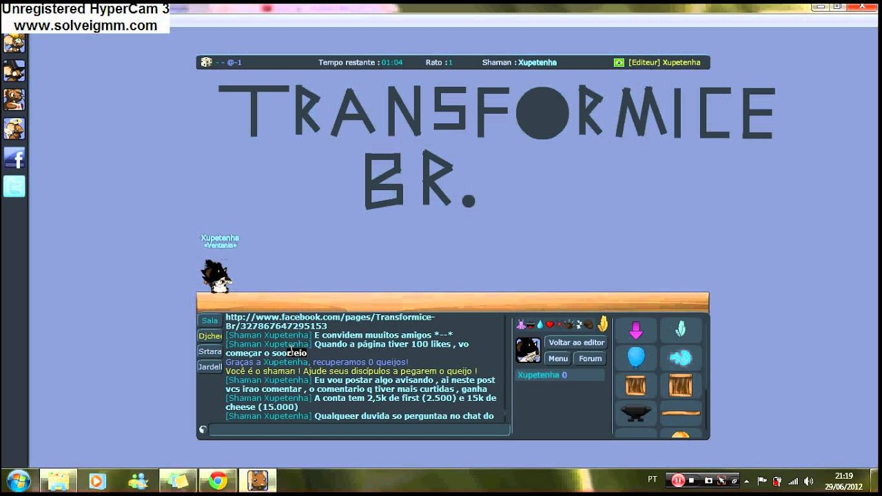Click the brown facepalm emote

[x=588, y=324]
